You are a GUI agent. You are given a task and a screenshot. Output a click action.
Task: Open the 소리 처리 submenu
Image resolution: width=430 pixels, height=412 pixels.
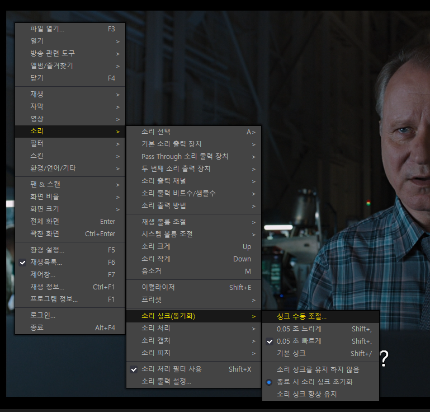pyautogui.click(x=193, y=328)
